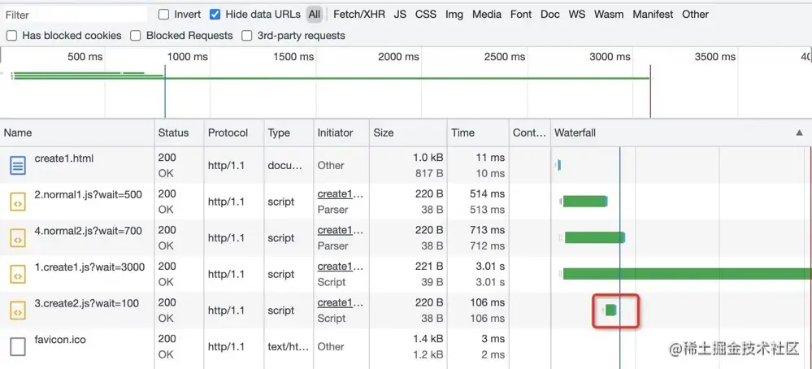Click the 2.normal1.js script file icon
Image resolution: width=812 pixels, height=369 pixels.
[x=18, y=202]
